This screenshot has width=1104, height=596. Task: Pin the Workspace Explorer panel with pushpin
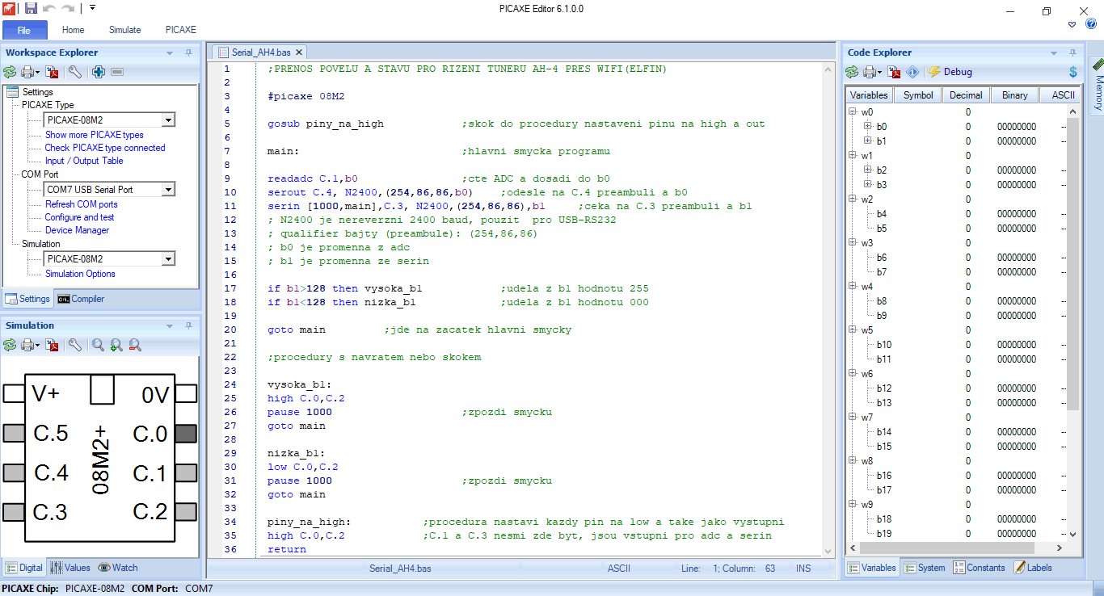(188, 52)
